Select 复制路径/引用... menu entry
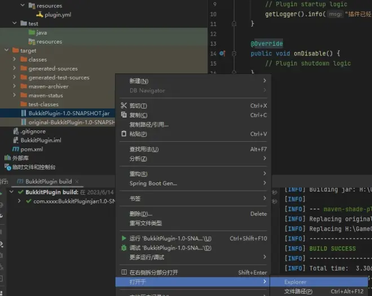 click(x=193, y=124)
